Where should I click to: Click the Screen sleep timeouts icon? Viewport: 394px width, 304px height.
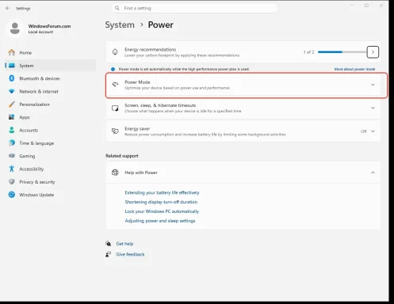115,108
